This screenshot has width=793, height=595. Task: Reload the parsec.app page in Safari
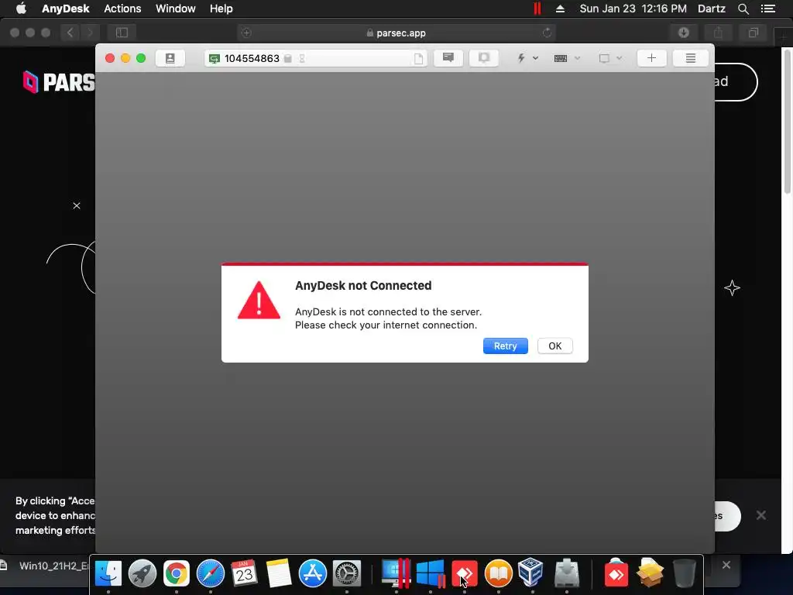(547, 33)
